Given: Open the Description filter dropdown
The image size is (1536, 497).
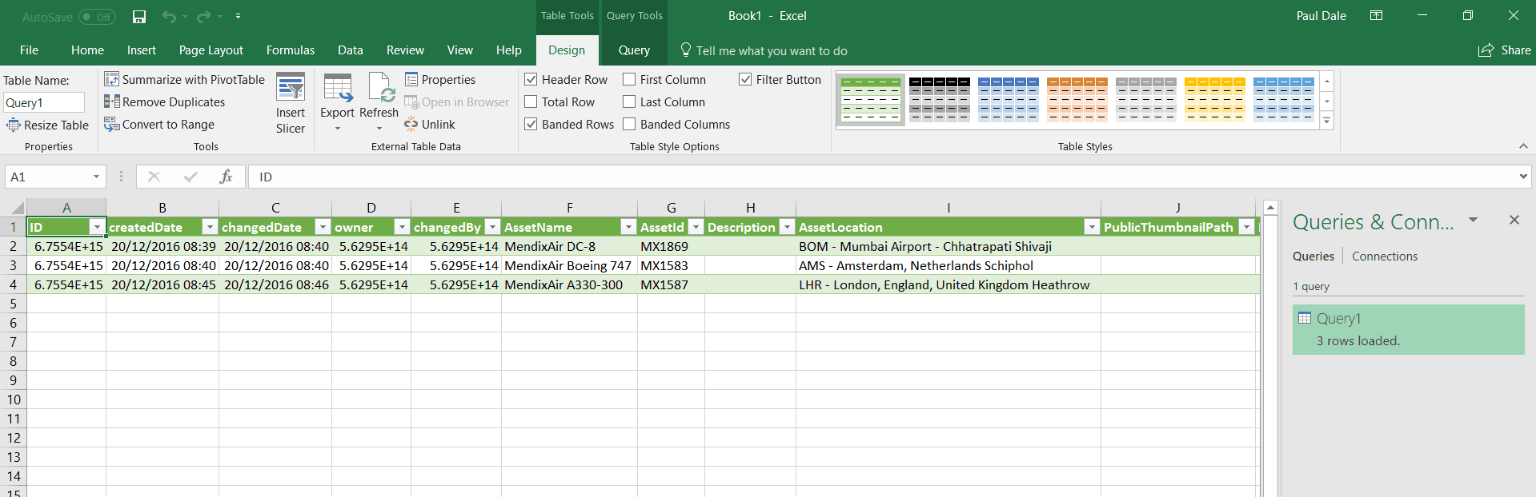Looking at the screenshot, I should pos(787,227).
